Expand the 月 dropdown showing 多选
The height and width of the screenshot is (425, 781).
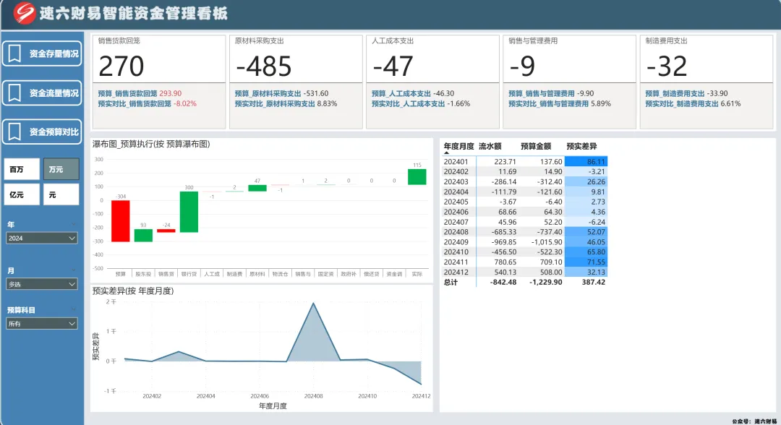(41, 284)
